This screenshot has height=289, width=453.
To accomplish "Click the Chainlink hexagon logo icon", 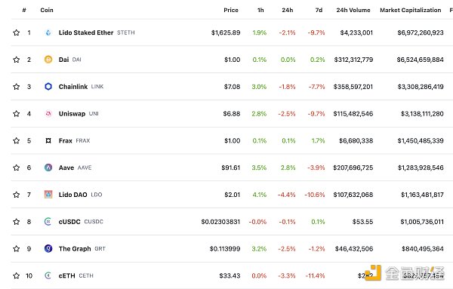I will [x=48, y=87].
